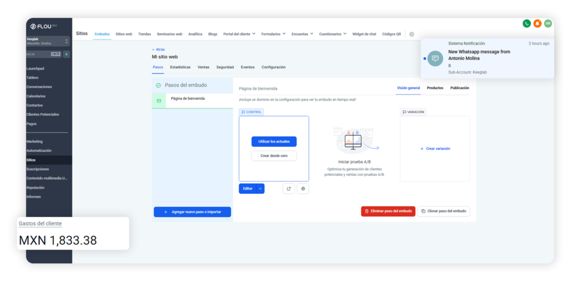
Task: Select the Página de bienvenida funnel step
Action: click(x=187, y=99)
